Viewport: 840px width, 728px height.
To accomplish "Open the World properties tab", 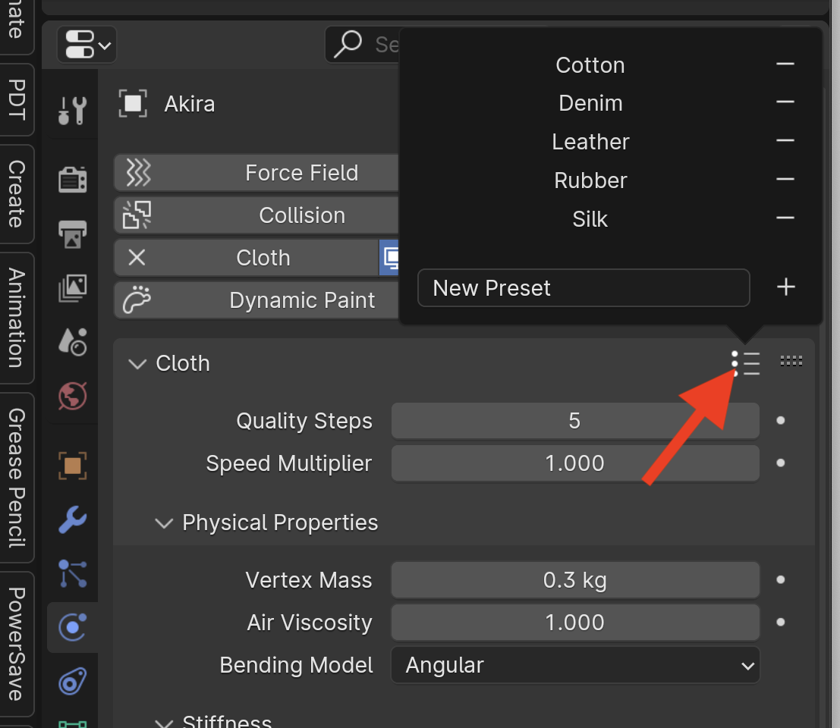I will click(72, 396).
